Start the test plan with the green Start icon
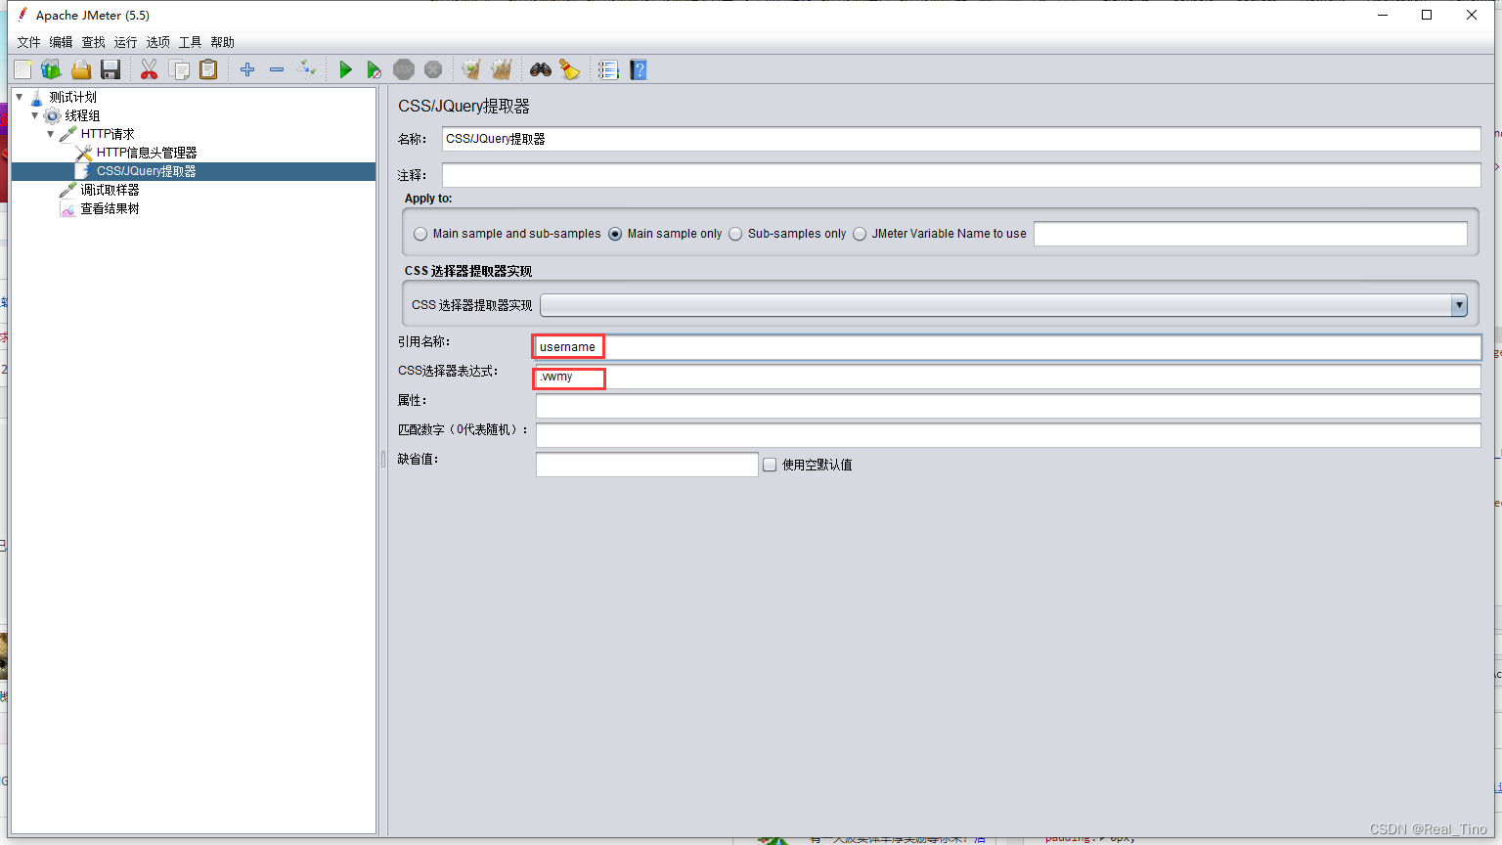Image resolution: width=1502 pixels, height=845 pixels. pos(345,68)
